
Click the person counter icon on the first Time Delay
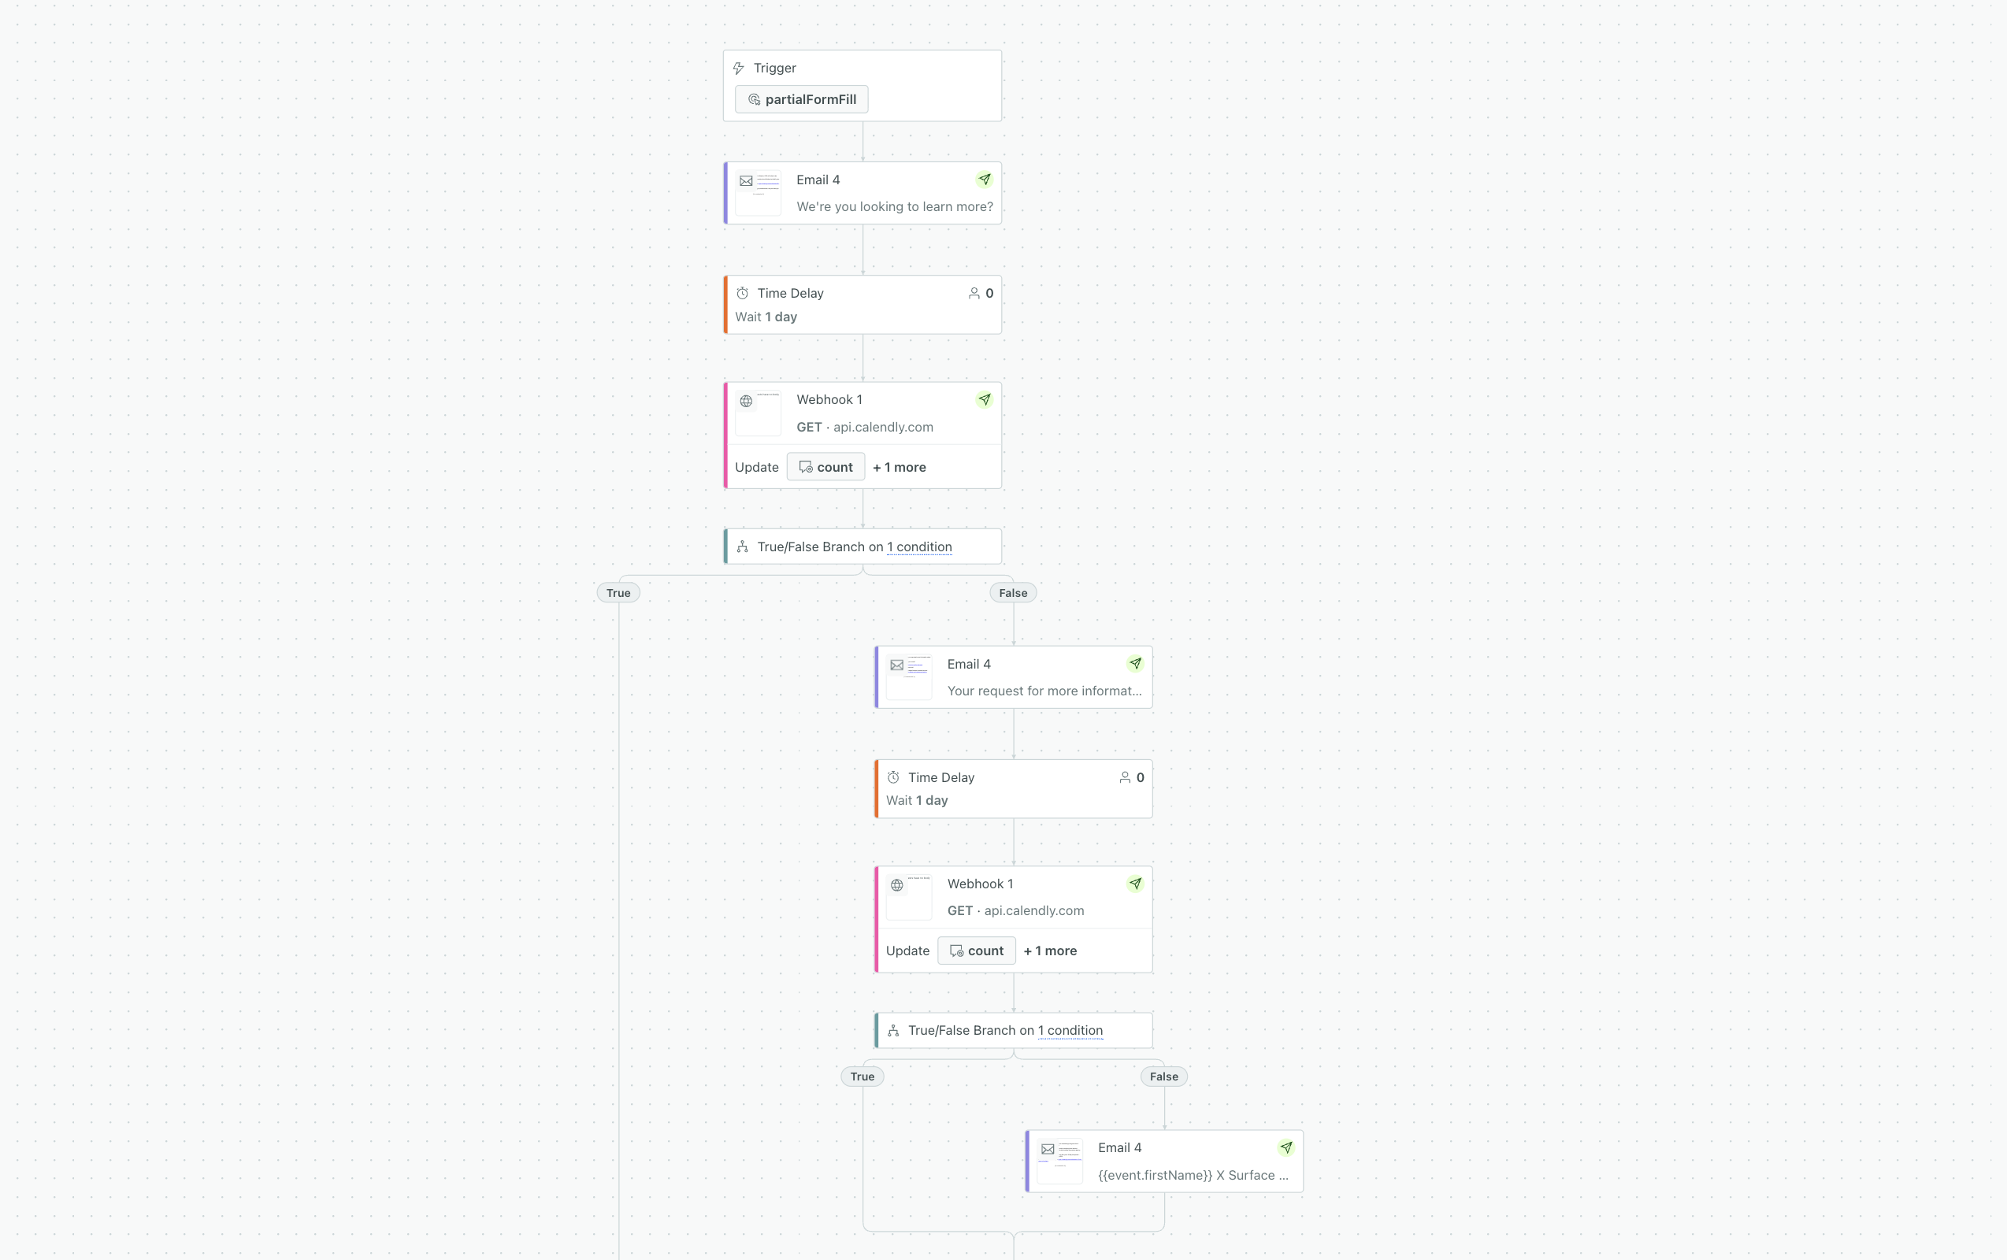(974, 293)
